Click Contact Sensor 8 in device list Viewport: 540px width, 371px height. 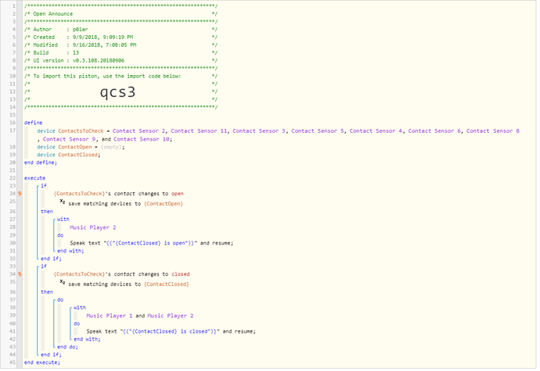[x=493, y=130]
